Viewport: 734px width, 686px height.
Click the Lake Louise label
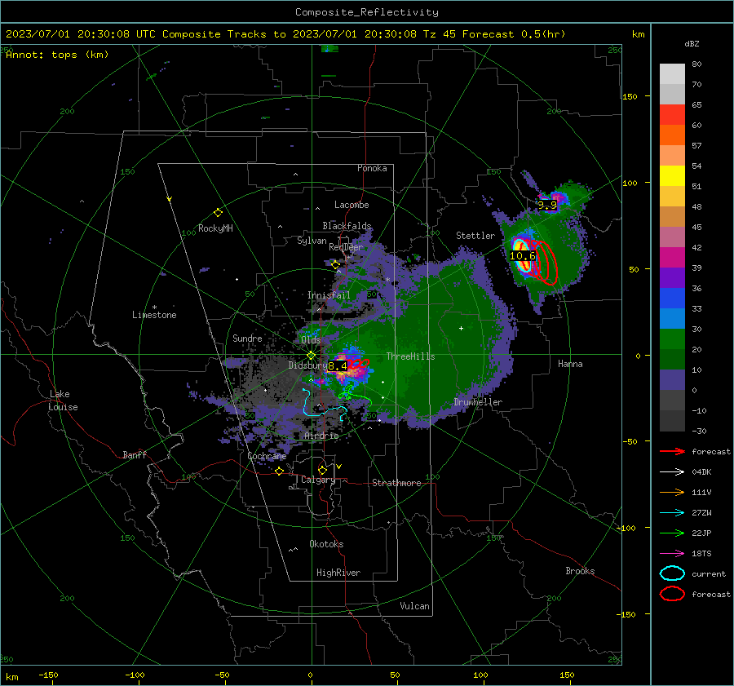(63, 401)
